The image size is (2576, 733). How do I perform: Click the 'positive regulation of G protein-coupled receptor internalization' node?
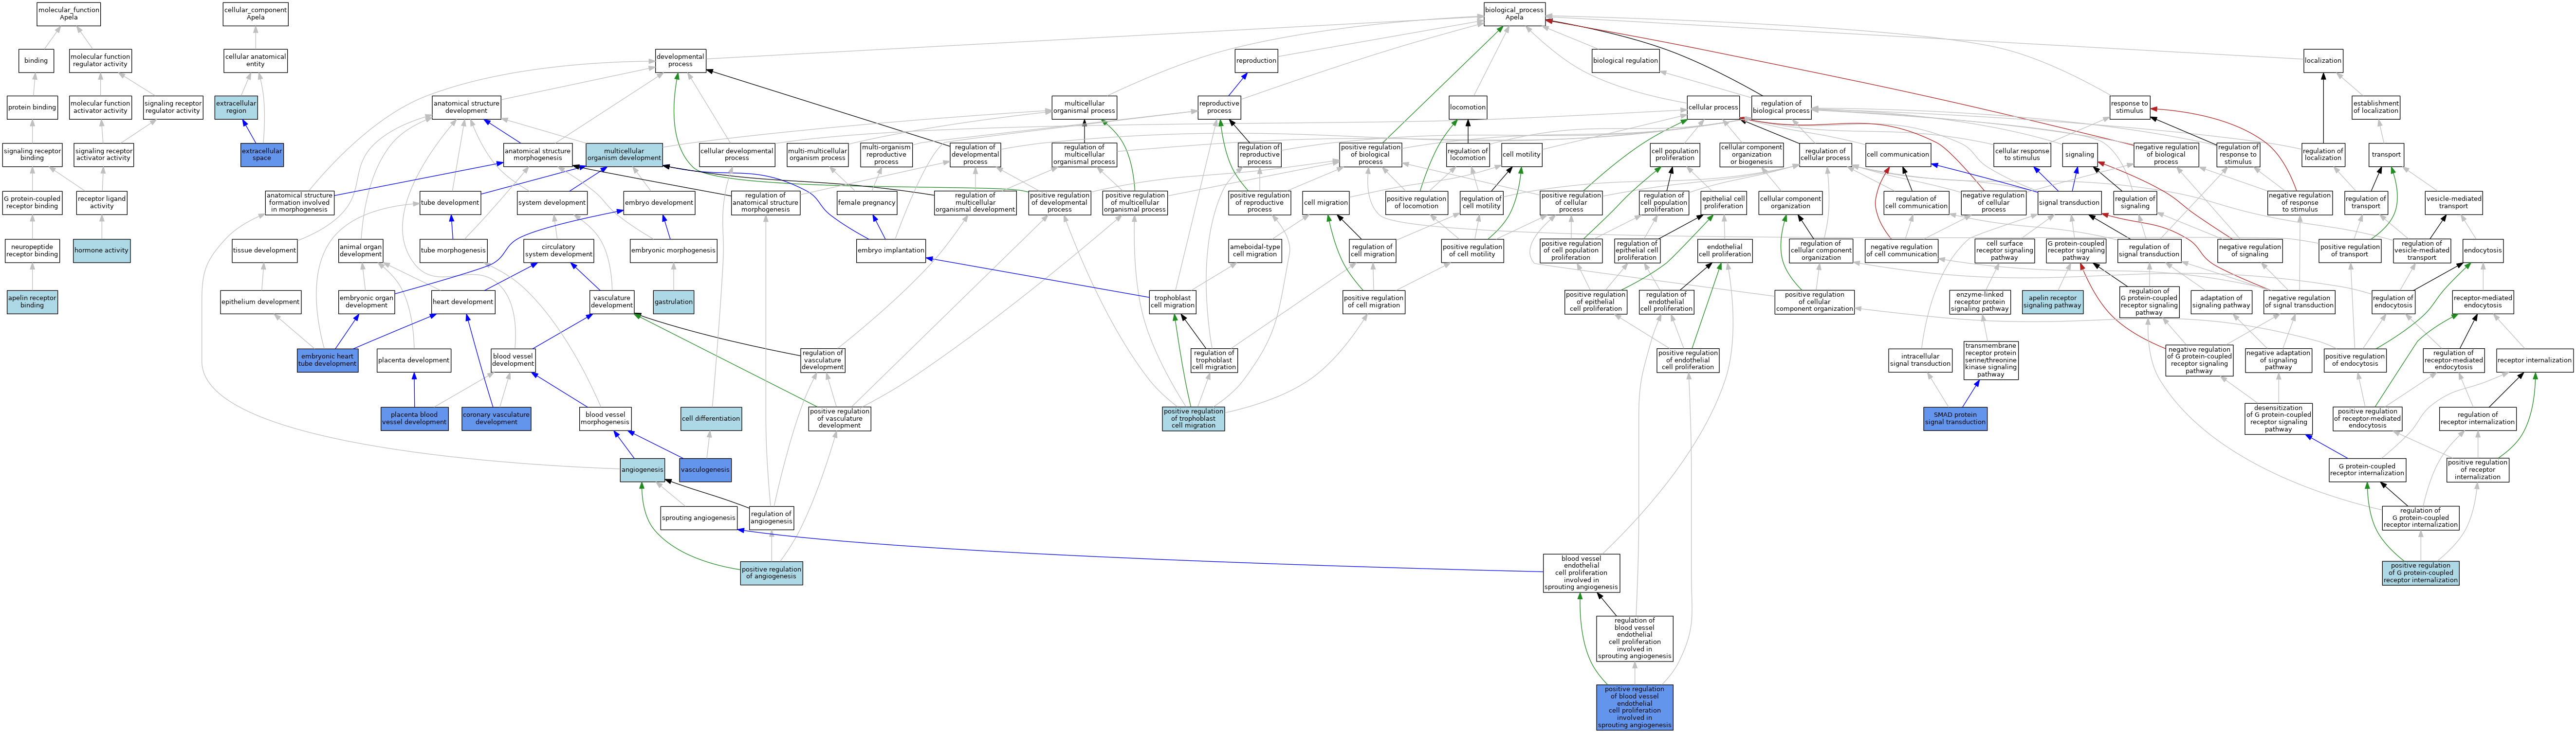(x=2420, y=573)
